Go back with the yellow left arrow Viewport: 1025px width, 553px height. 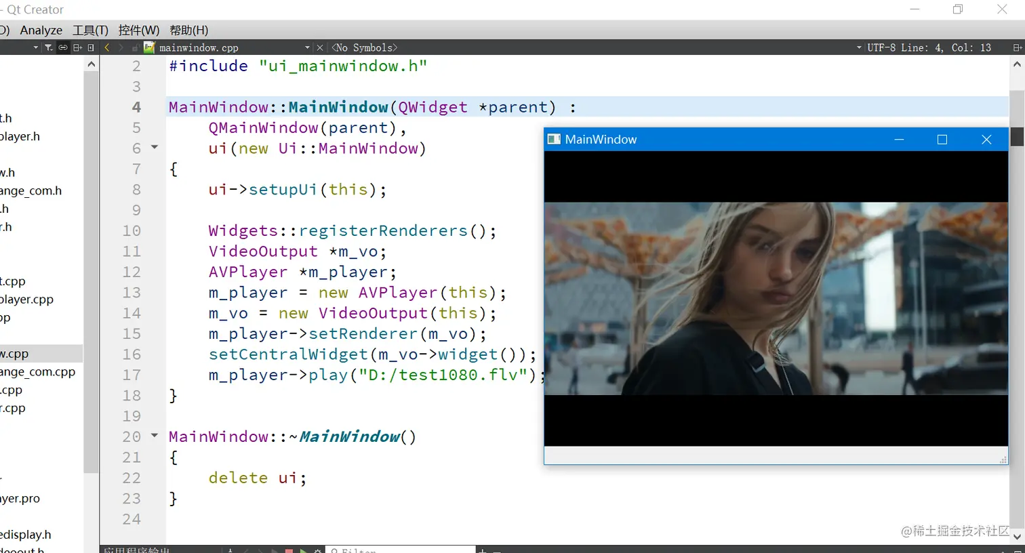(x=106, y=47)
